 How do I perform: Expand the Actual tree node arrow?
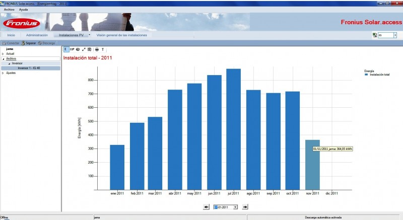pos(3,54)
